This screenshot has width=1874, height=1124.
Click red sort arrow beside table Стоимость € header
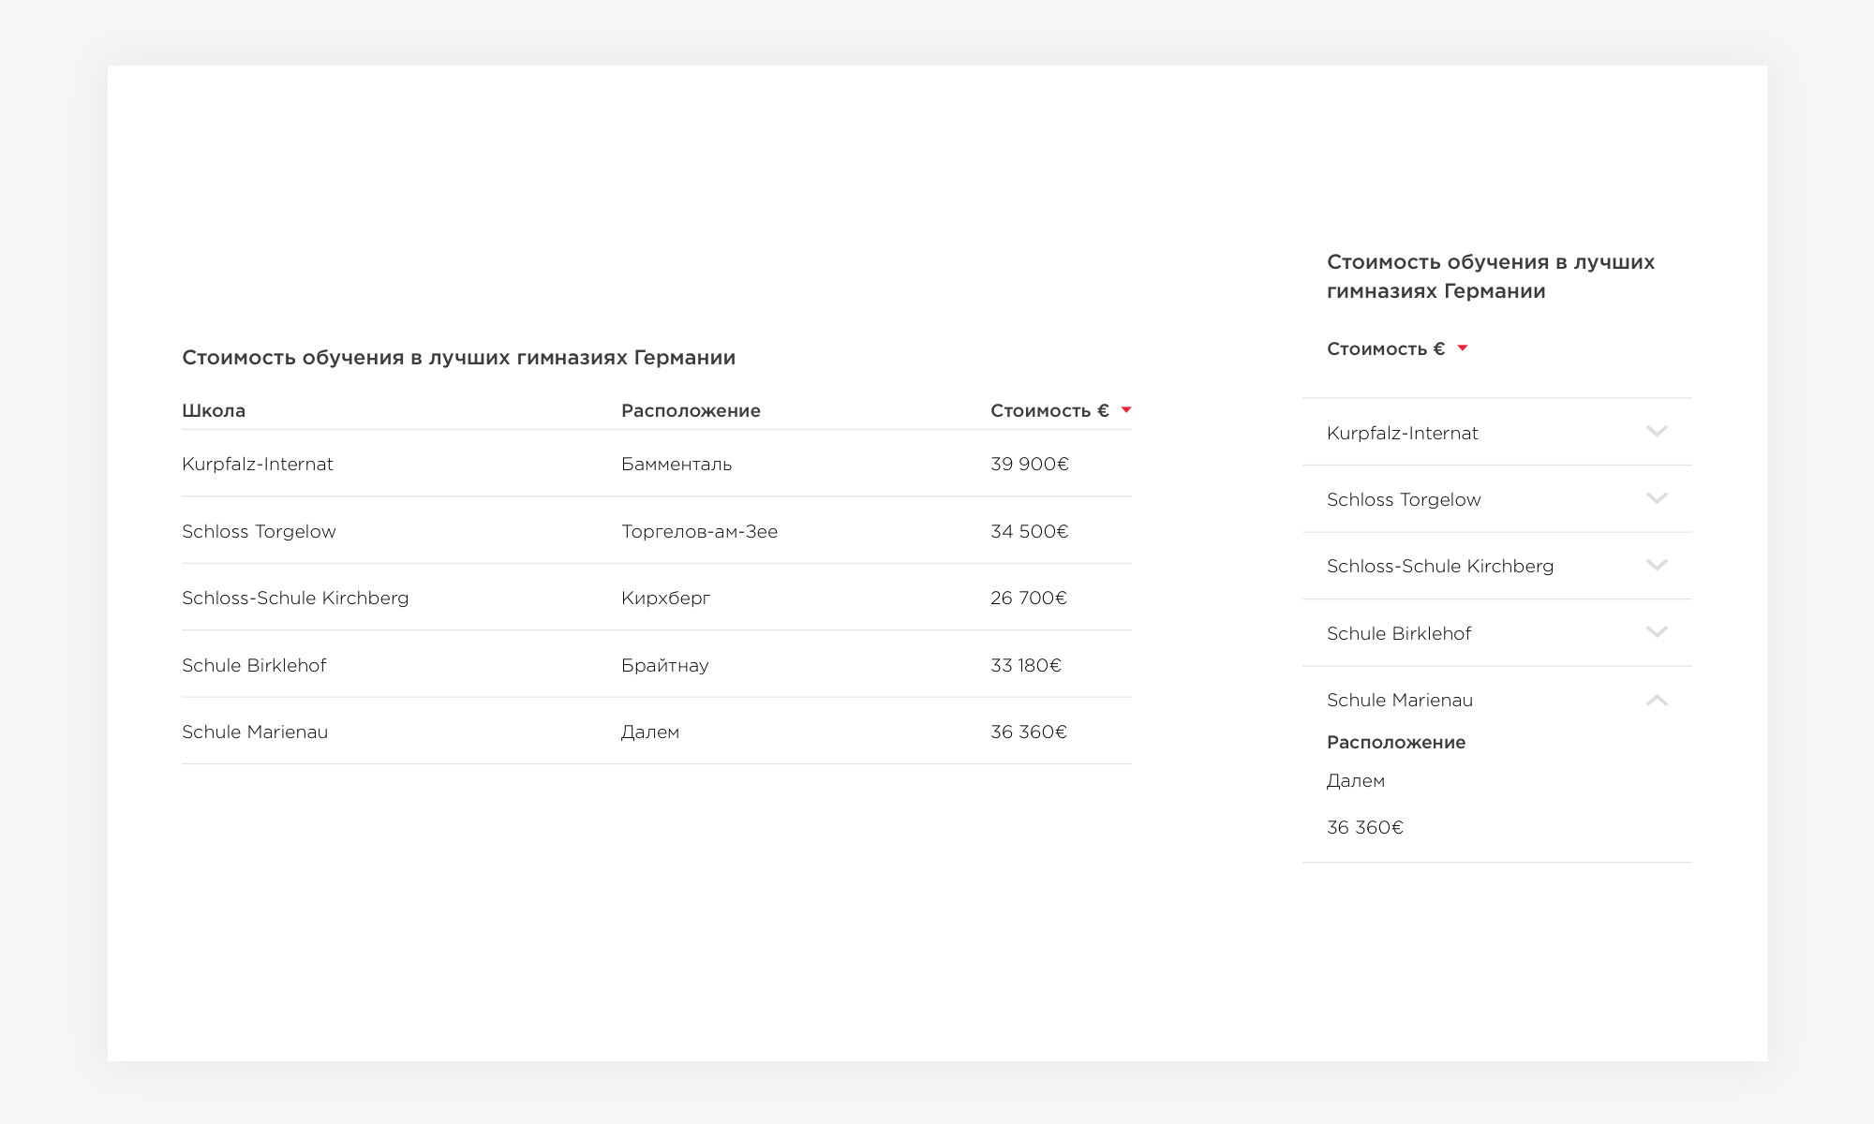click(x=1126, y=410)
